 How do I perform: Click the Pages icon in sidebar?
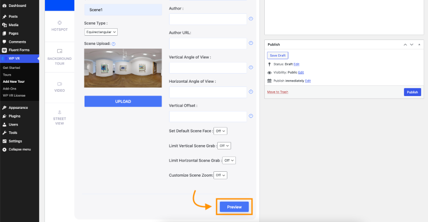tap(4, 34)
